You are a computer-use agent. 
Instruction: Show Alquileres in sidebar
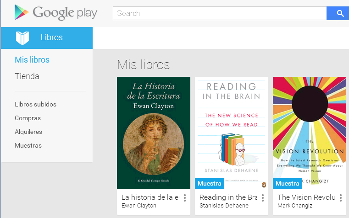[28, 132]
